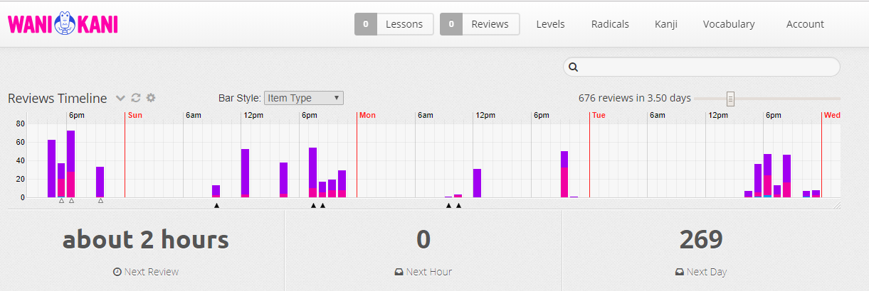This screenshot has width=869, height=291.
Task: Open Reviews Timeline settings gear
Action: point(151,98)
